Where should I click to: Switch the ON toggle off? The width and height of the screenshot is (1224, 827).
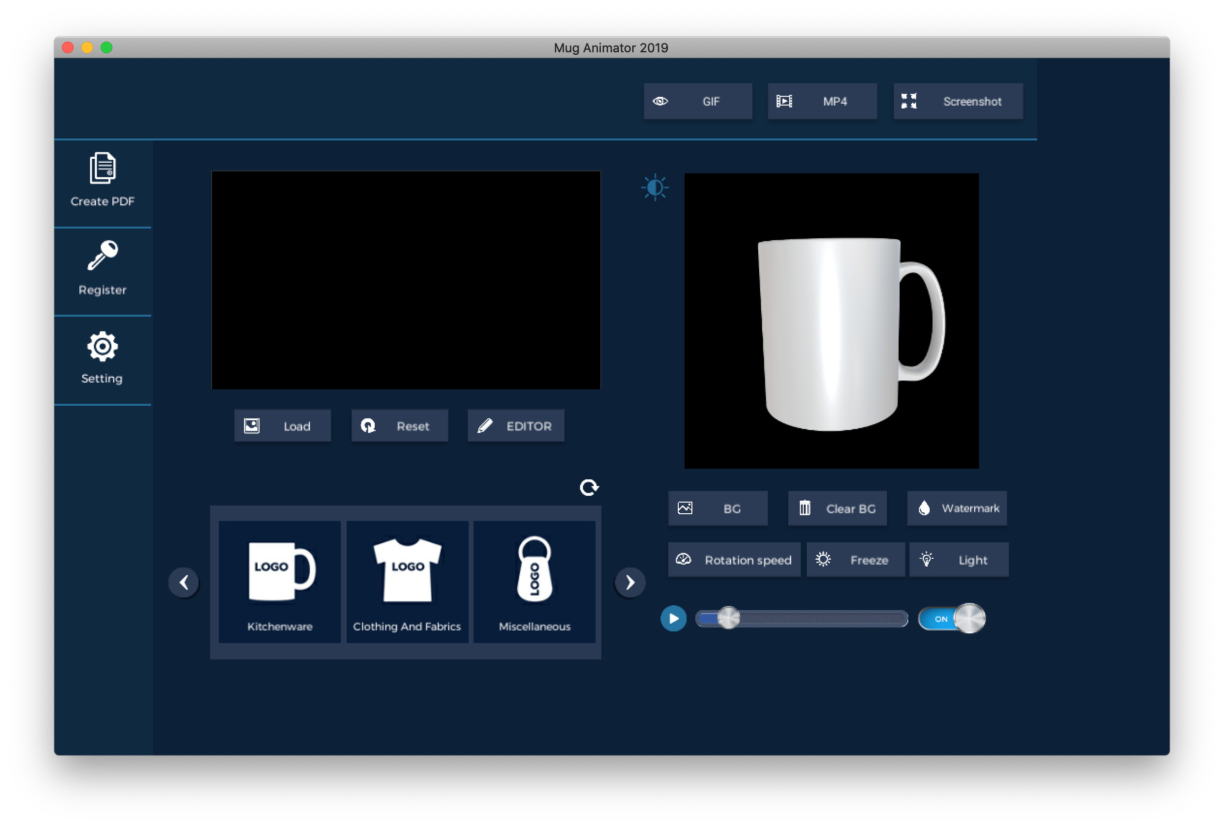tap(952, 619)
